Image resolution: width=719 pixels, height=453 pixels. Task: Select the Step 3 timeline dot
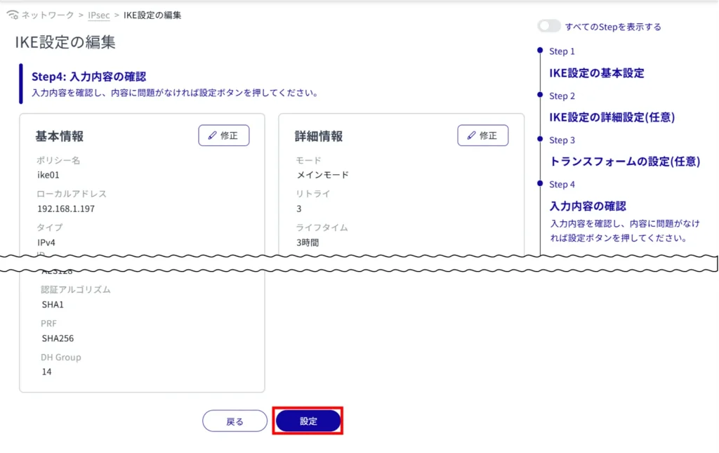click(x=539, y=139)
